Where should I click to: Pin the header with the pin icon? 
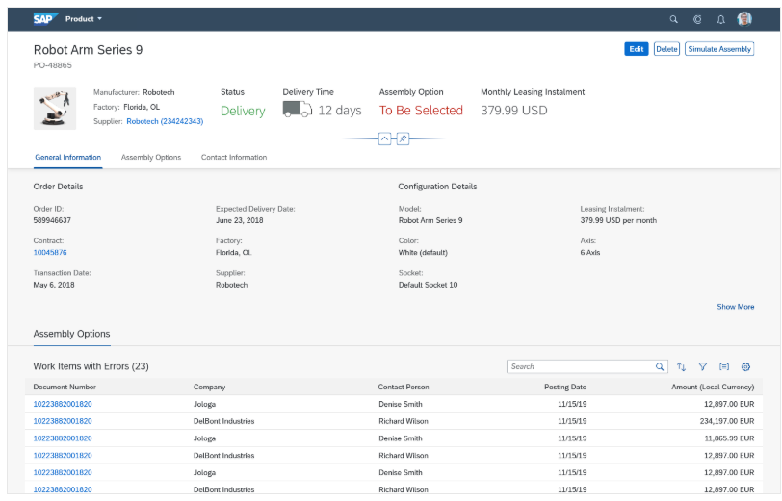[403, 138]
